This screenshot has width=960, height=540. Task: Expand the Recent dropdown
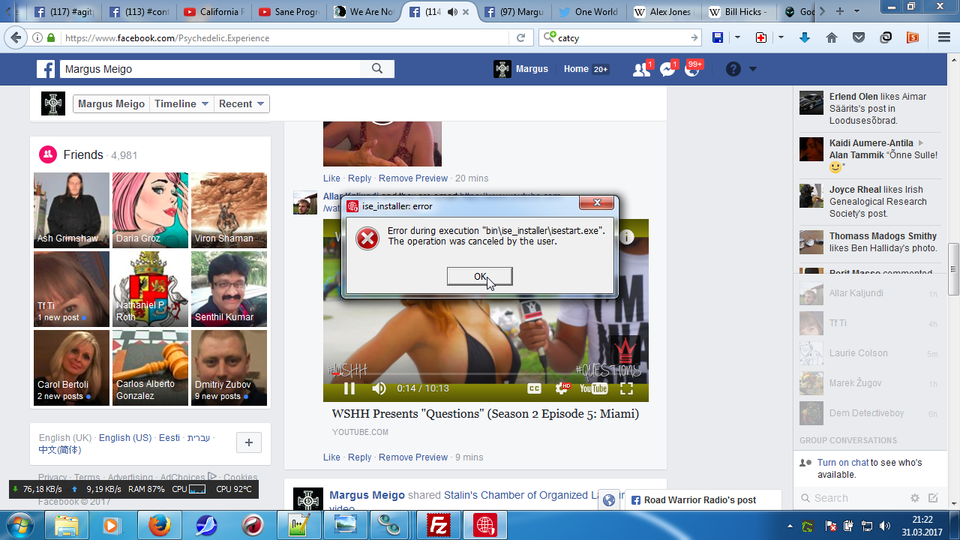tap(241, 104)
